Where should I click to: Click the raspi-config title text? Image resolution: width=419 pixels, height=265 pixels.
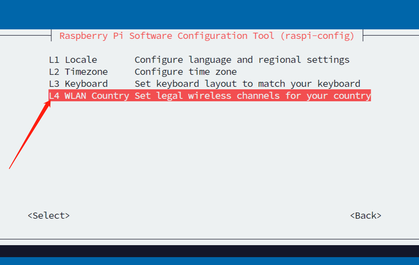[207, 36]
